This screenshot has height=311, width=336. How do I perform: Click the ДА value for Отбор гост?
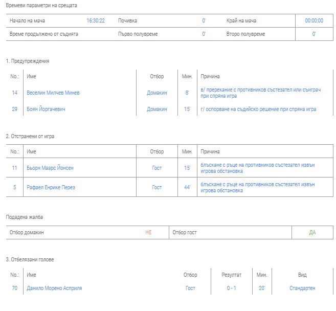click(312, 233)
